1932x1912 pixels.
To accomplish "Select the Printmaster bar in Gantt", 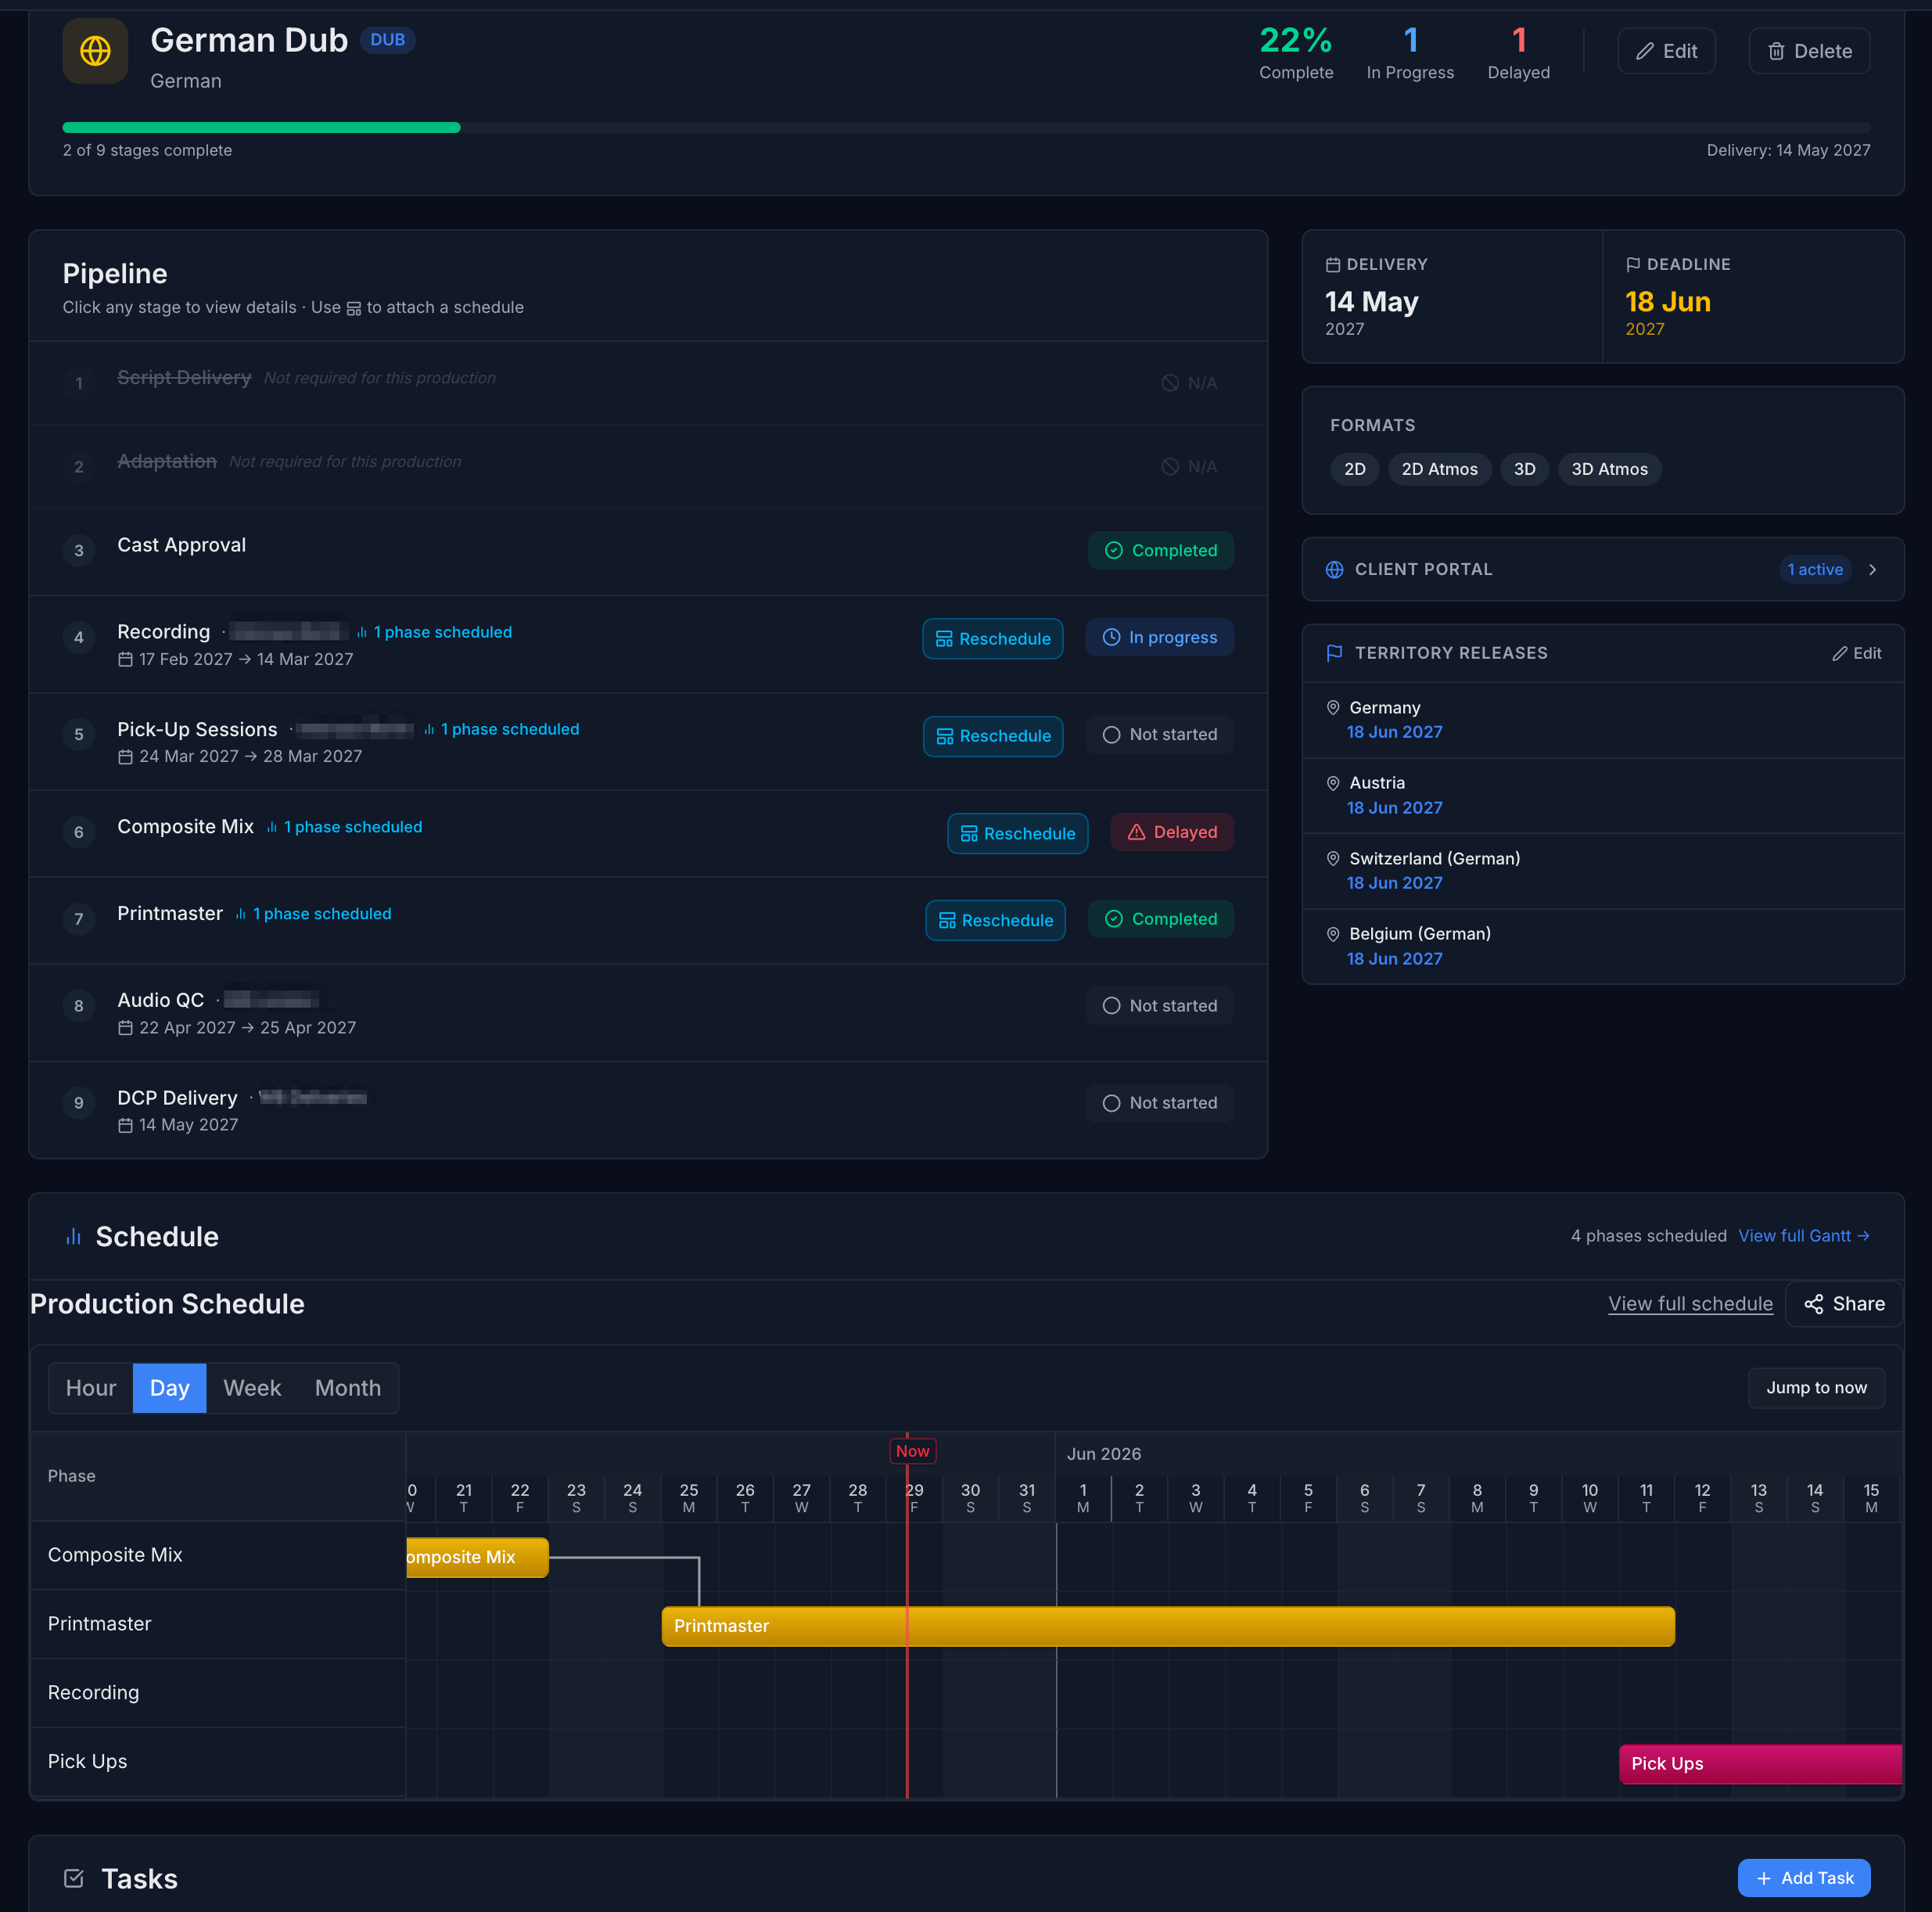I will coord(1167,1626).
